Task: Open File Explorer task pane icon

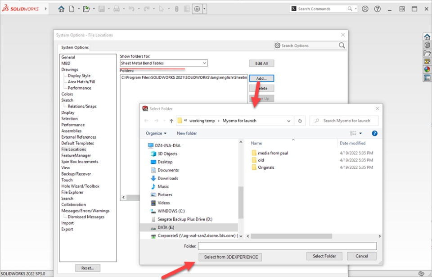Action: 427,53
